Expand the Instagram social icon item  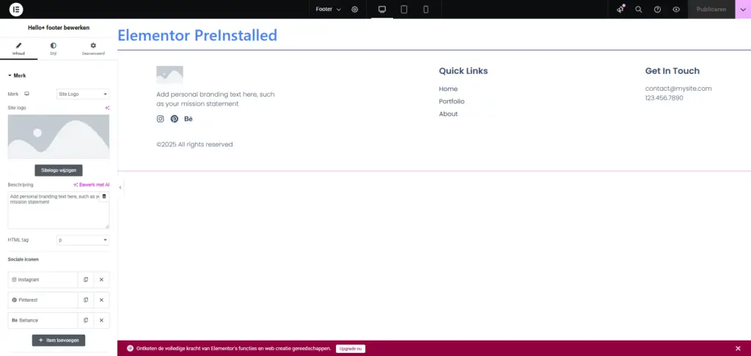click(43, 279)
